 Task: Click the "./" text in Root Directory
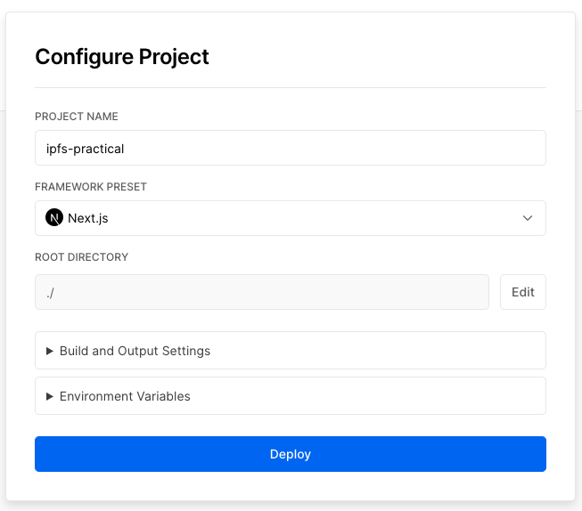(51, 292)
